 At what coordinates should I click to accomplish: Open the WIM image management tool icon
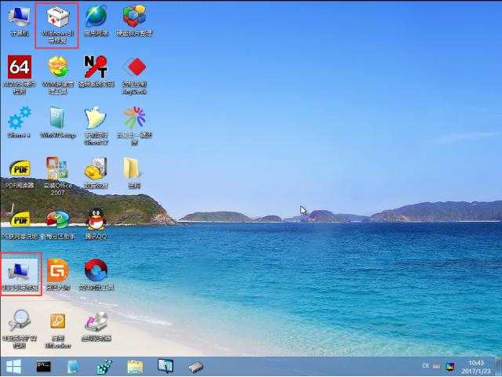pos(58,75)
